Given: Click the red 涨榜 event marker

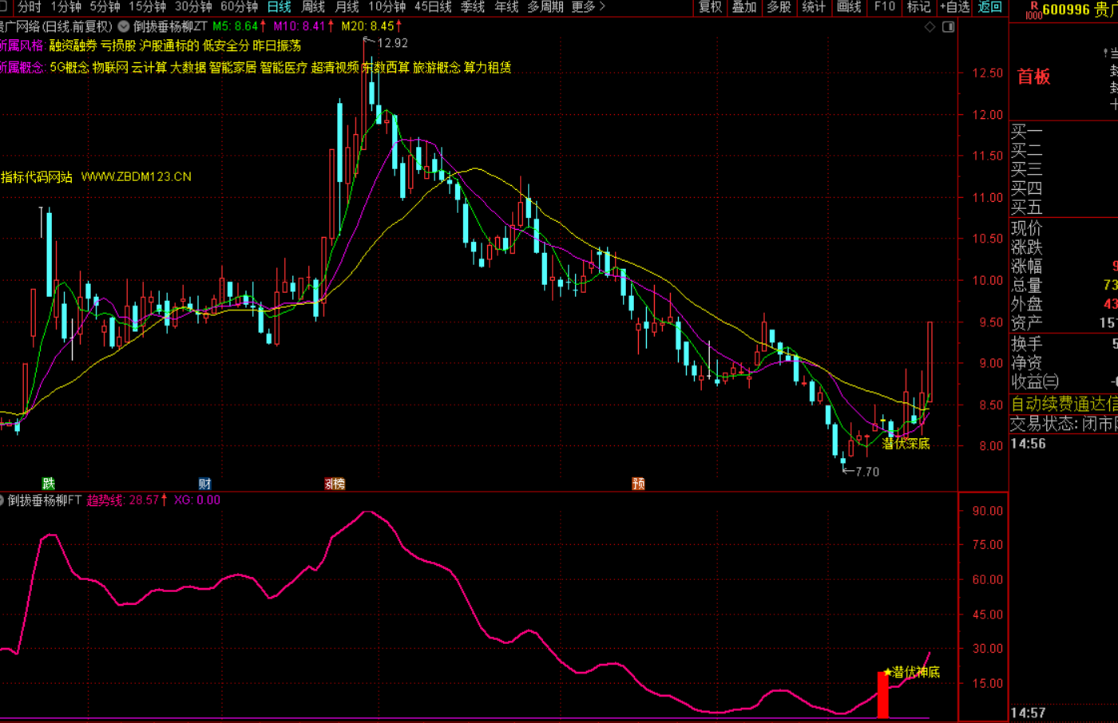Looking at the screenshot, I should 335,484.
